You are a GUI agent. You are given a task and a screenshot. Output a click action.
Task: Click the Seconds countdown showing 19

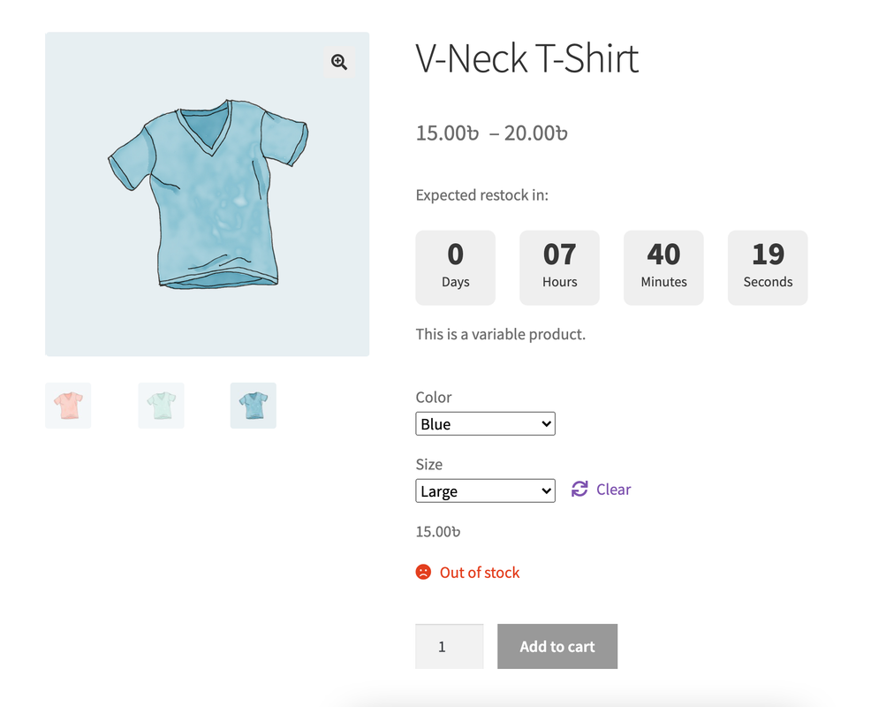click(x=768, y=267)
